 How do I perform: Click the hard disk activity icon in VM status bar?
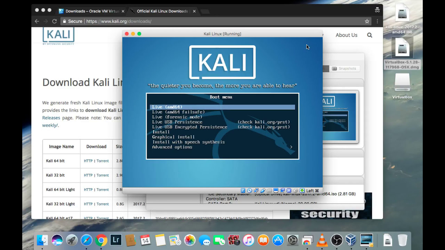[x=243, y=191]
